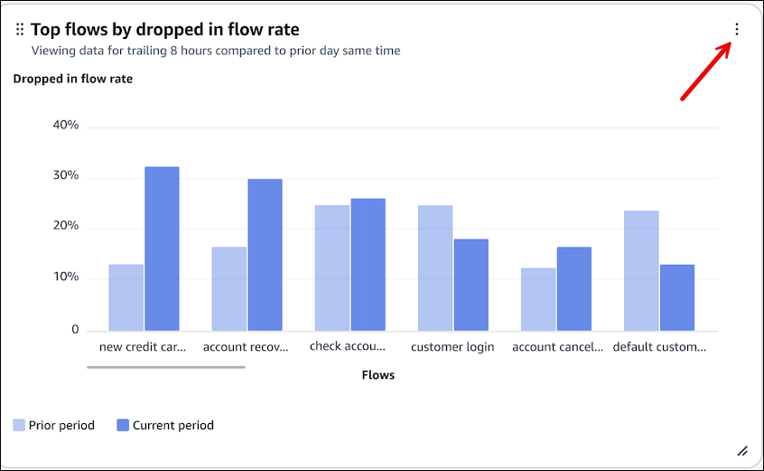
Task: Click the customer login current period bar
Action: coord(471,285)
